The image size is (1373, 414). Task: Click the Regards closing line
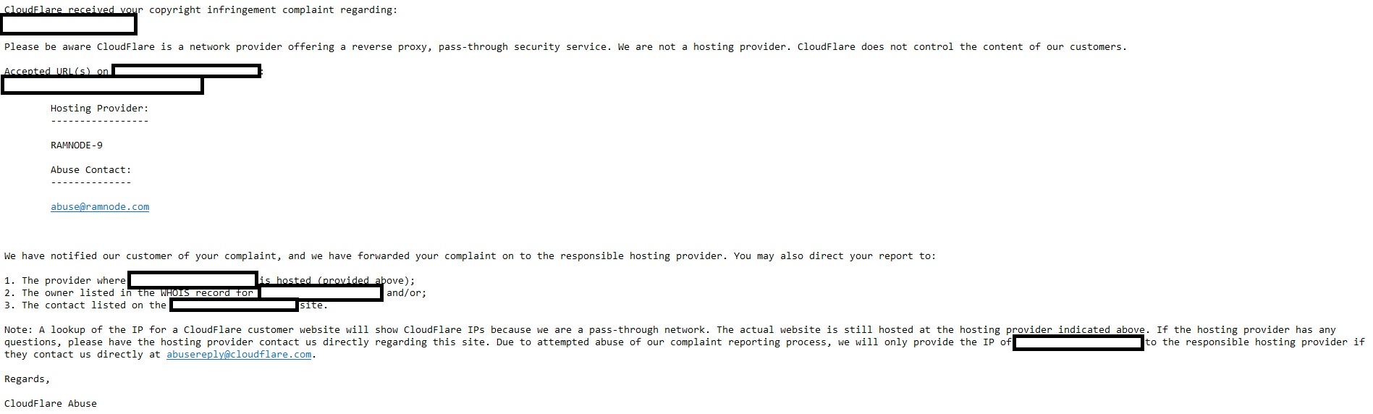28,379
